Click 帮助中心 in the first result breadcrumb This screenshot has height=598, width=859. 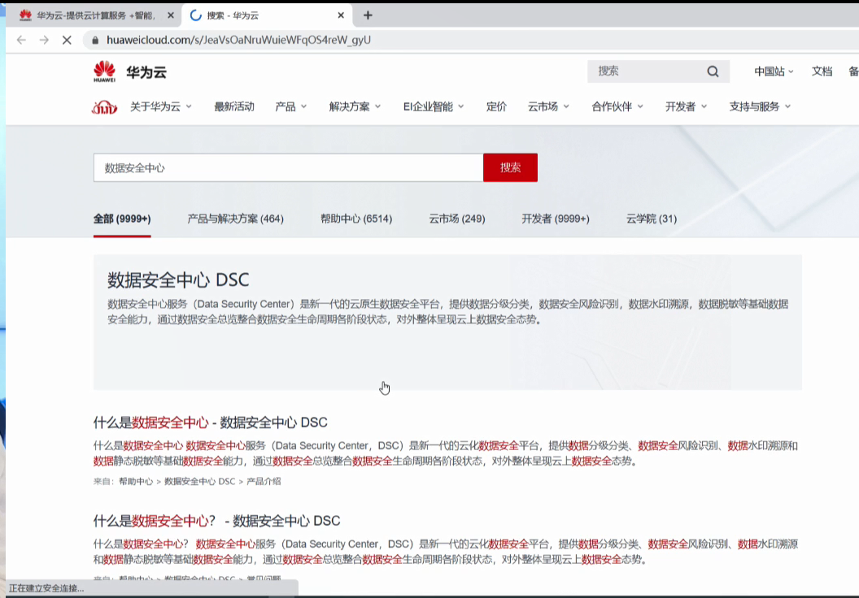tap(136, 482)
